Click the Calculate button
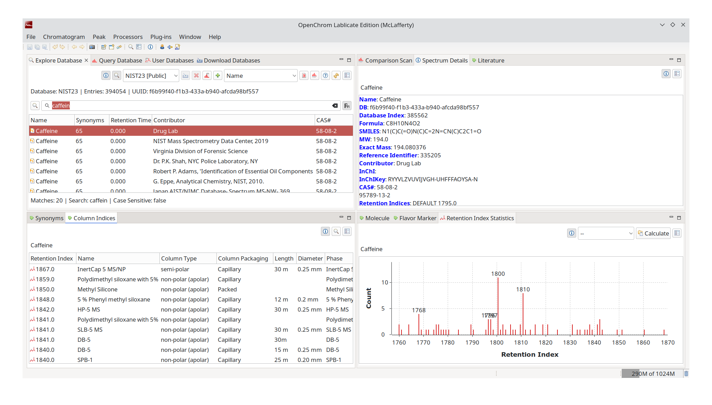The image size is (712, 405). pos(653,233)
